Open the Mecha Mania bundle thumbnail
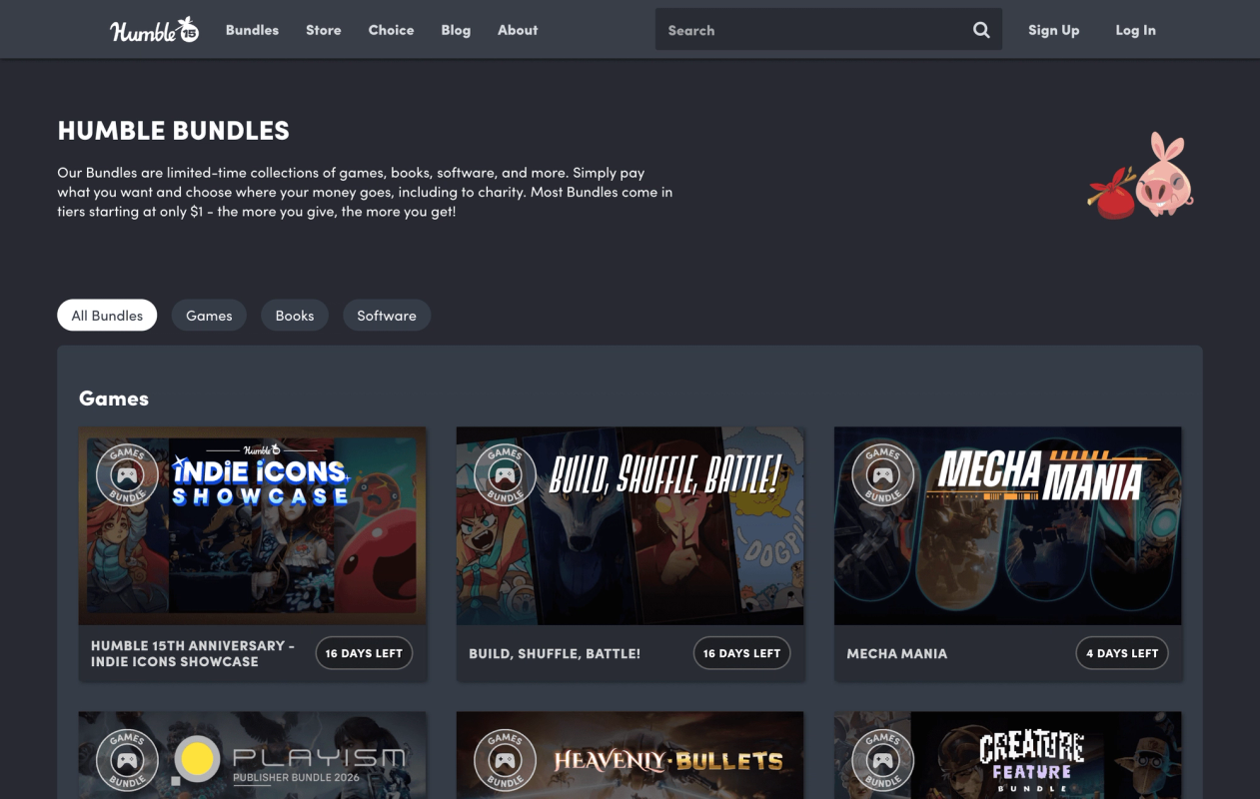The width and height of the screenshot is (1260, 799). point(1008,526)
